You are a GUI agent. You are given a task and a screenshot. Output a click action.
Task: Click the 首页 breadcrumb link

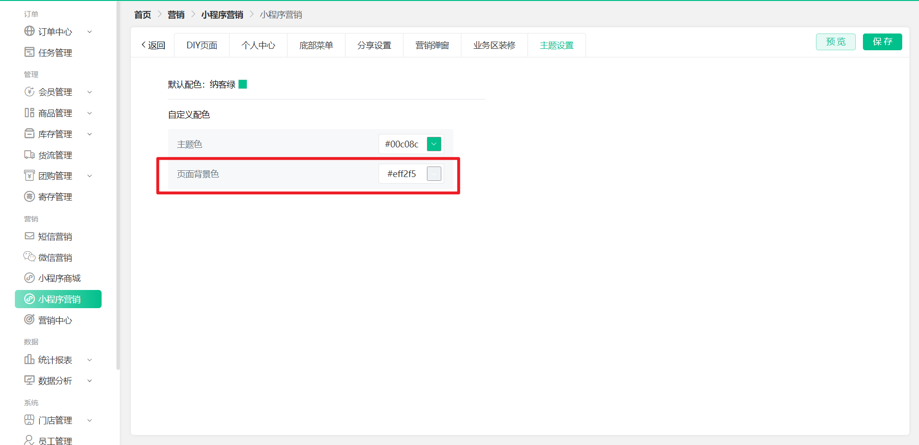point(142,14)
